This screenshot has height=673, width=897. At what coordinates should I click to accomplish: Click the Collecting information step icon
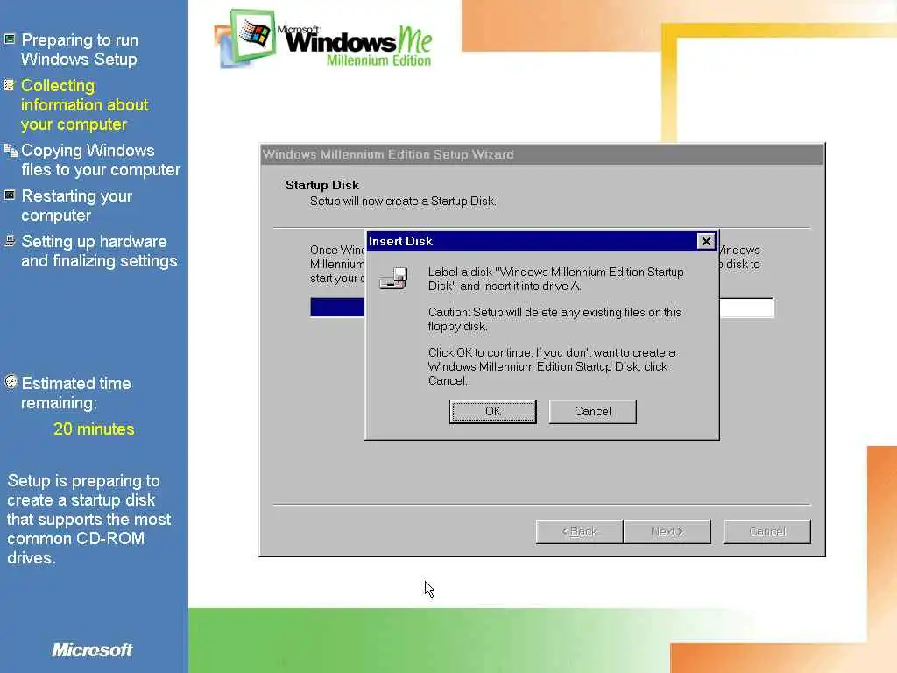click(x=10, y=85)
